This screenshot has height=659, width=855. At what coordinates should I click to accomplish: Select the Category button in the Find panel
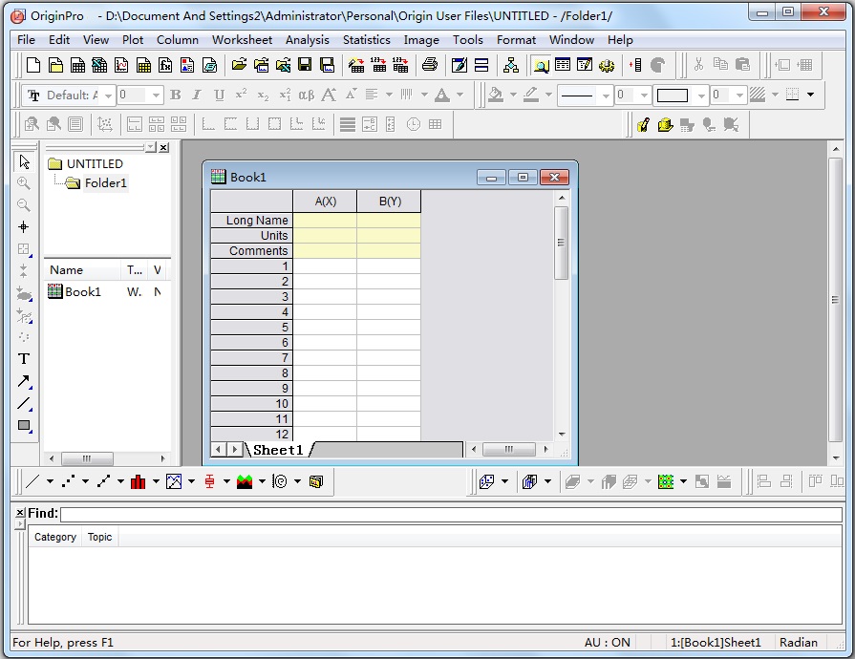(54, 537)
